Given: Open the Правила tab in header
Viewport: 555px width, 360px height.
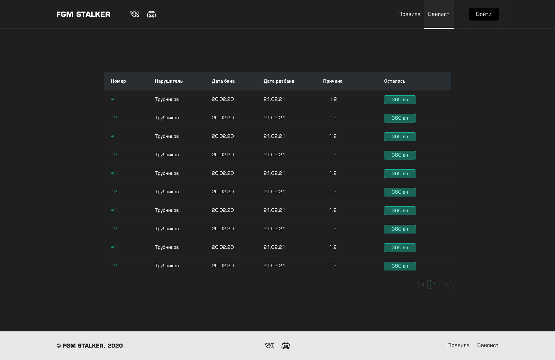Looking at the screenshot, I should pyautogui.click(x=409, y=14).
